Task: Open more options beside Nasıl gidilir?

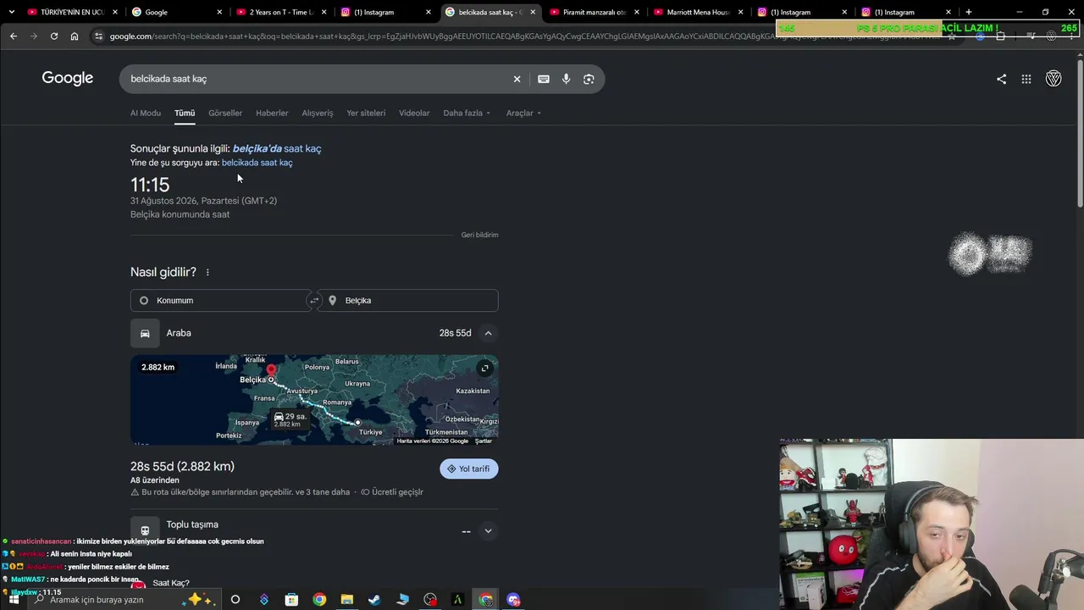Action: (207, 272)
